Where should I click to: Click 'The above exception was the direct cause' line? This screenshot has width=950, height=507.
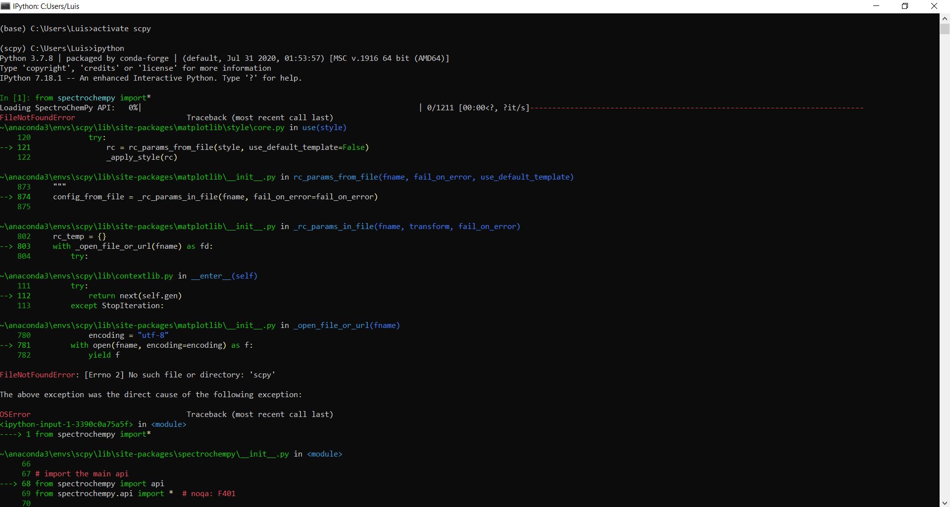coord(151,395)
